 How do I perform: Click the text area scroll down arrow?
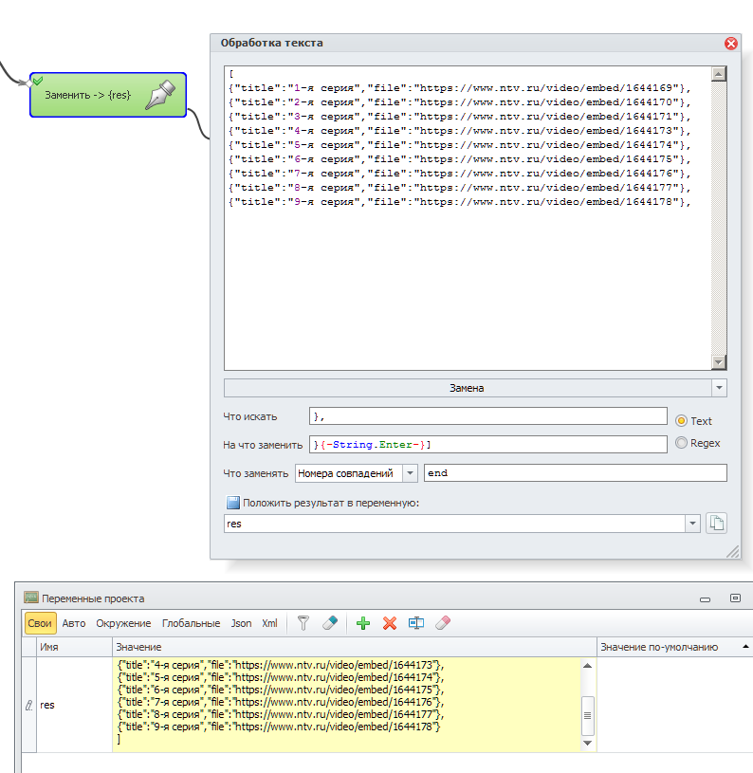pos(719,362)
